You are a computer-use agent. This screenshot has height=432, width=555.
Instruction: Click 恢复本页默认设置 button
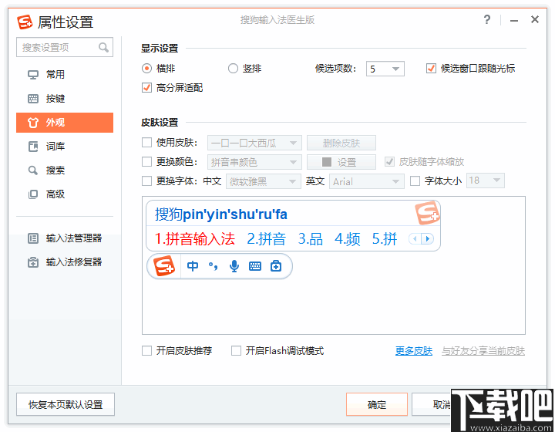(x=66, y=404)
